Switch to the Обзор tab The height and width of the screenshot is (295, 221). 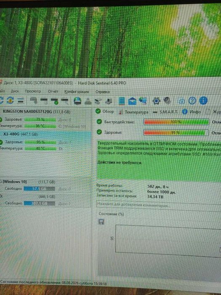pos(105,112)
